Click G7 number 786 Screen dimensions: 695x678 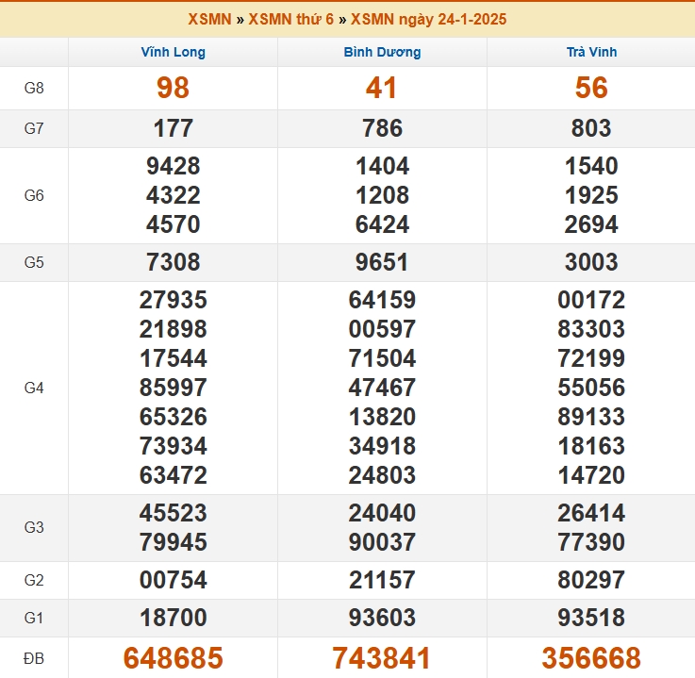click(383, 128)
